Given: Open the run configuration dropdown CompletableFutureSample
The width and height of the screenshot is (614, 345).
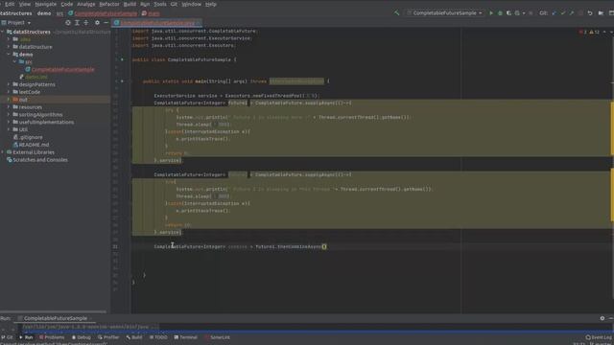Looking at the screenshot, I should (444, 12).
